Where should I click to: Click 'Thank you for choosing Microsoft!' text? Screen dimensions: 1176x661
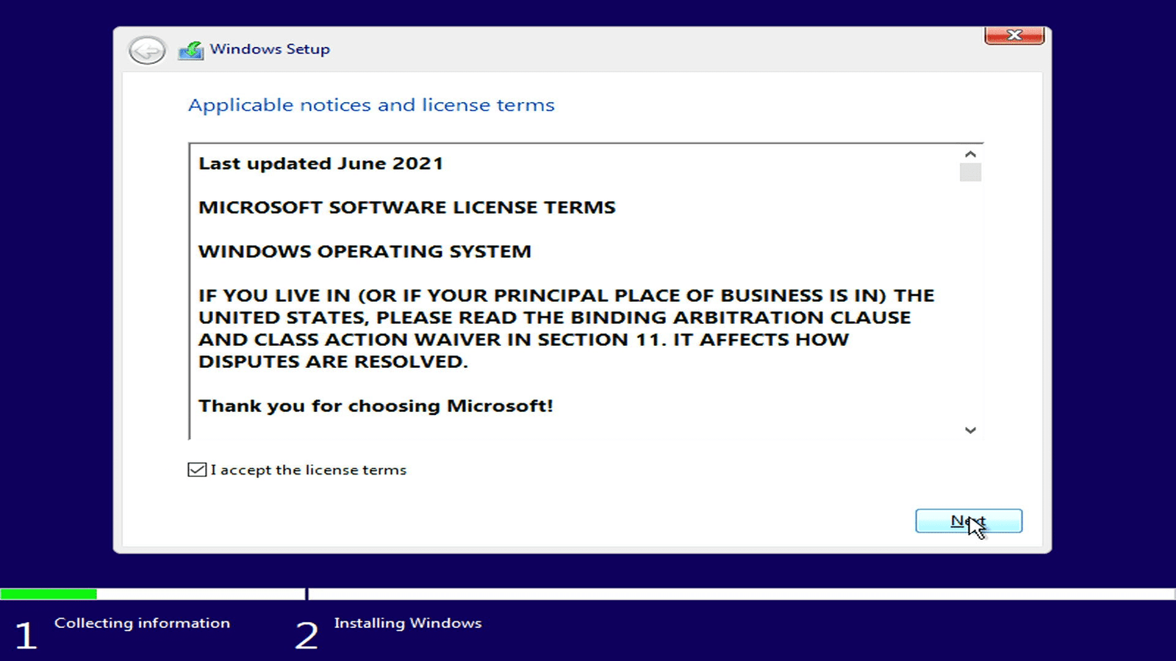click(x=376, y=406)
